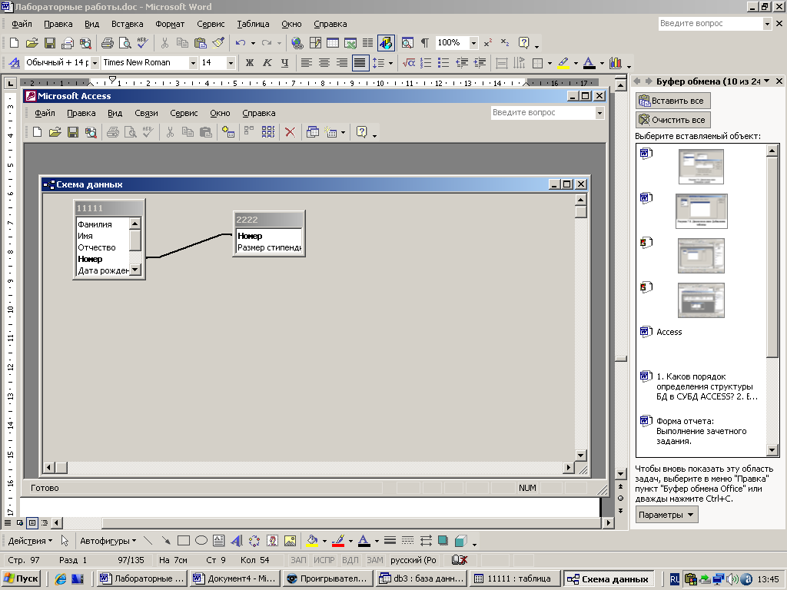Image resolution: width=787 pixels, height=590 pixels.
Task: Insert WordArt from drawing toolbar
Action: 237,541
